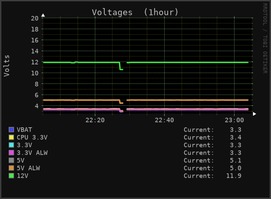Click the chart title Voltages (1hour)
The height and width of the screenshot is (199, 271).
click(135, 12)
